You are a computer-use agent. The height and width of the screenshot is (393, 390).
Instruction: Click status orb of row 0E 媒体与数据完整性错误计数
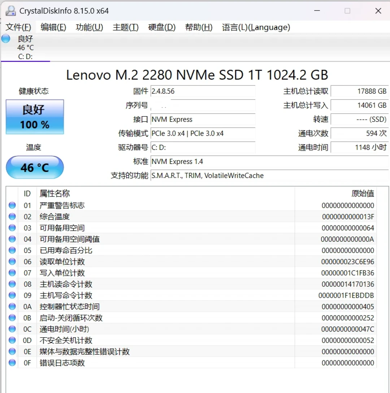click(12, 351)
